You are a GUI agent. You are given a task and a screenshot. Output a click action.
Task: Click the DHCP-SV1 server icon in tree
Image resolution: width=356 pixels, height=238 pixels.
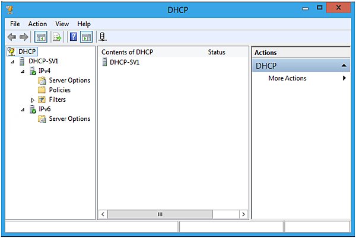[x=22, y=61]
